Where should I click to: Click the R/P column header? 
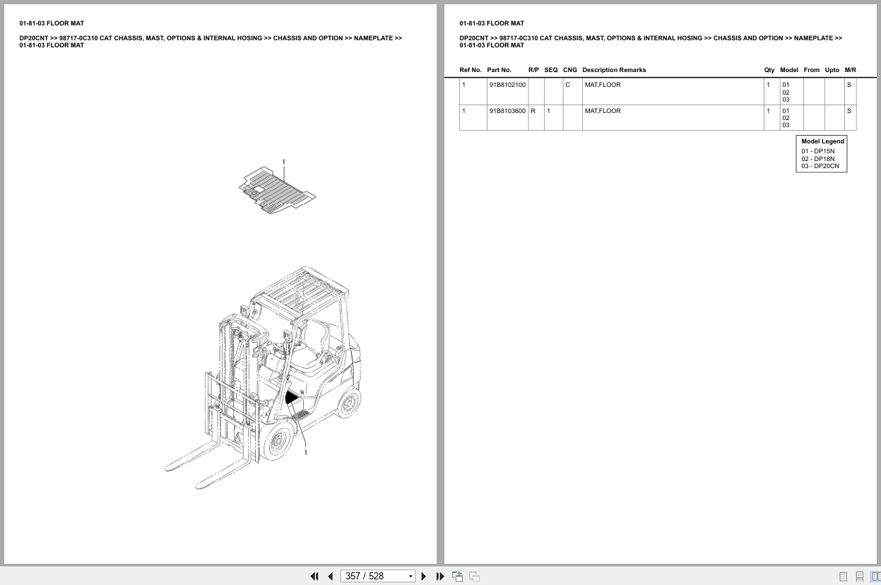pos(533,70)
